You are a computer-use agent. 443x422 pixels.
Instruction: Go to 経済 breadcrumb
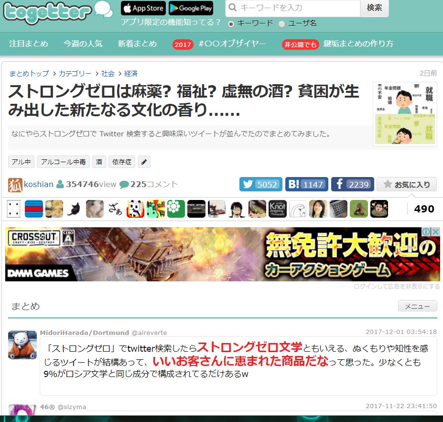(x=131, y=74)
